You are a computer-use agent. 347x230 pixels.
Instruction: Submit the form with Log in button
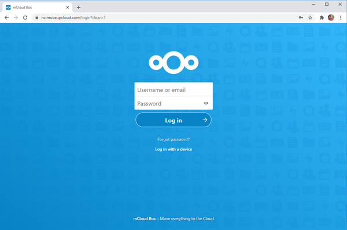[173, 120]
